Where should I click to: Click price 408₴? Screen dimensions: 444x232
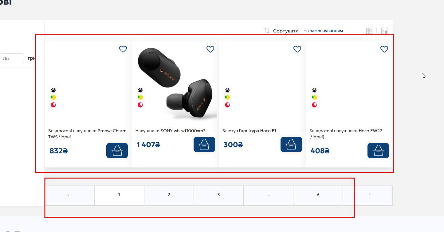[x=320, y=151]
